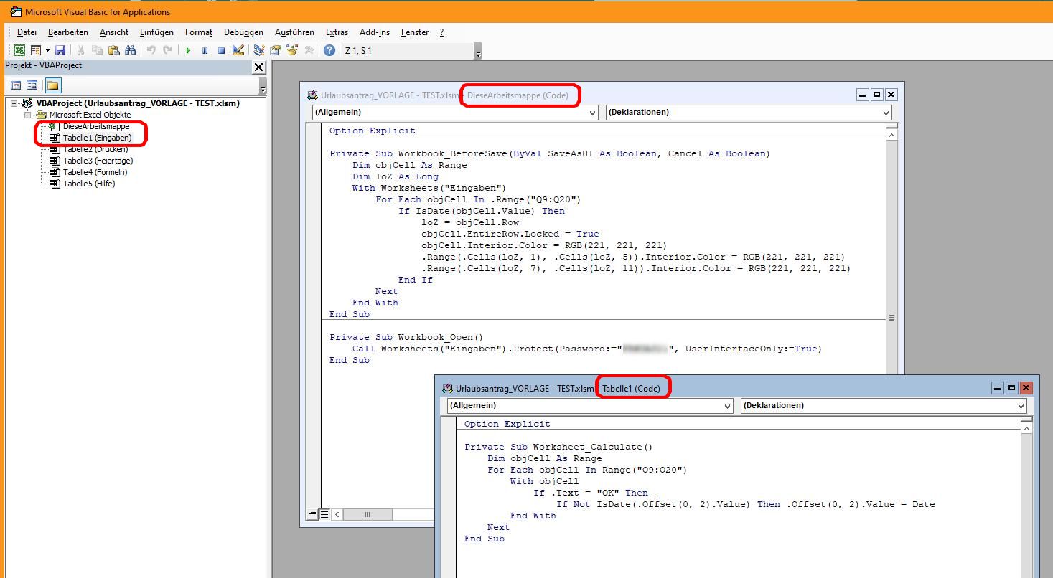
Task: Save the project with the floppy disk icon
Action: [x=60, y=50]
